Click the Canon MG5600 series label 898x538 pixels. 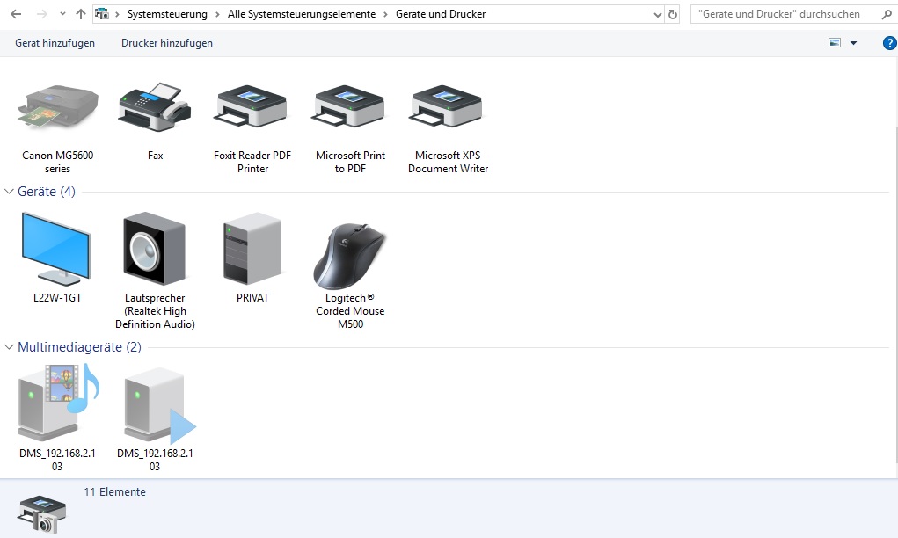(x=58, y=162)
